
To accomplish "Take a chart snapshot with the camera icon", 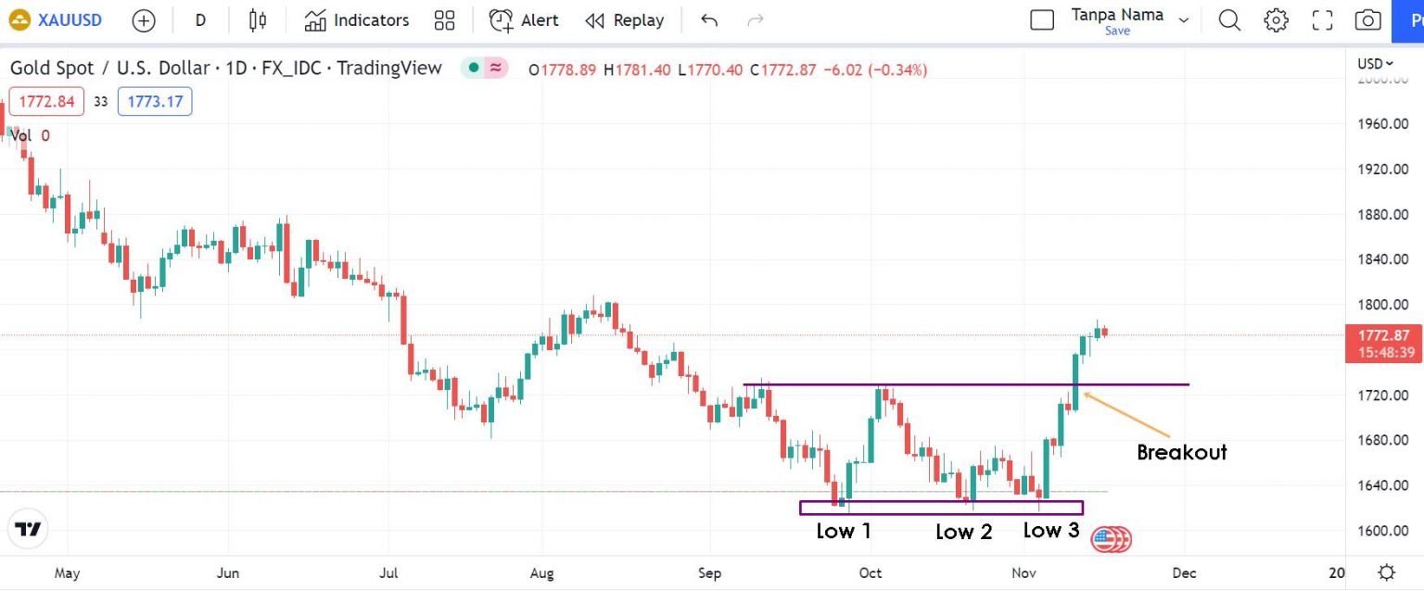I will click(x=1367, y=19).
